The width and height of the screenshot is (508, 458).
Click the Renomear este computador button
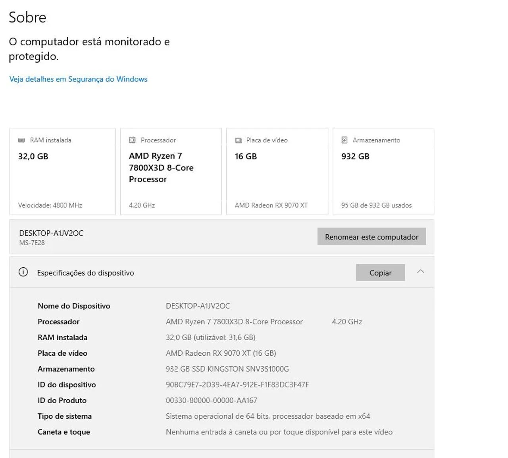coord(371,236)
